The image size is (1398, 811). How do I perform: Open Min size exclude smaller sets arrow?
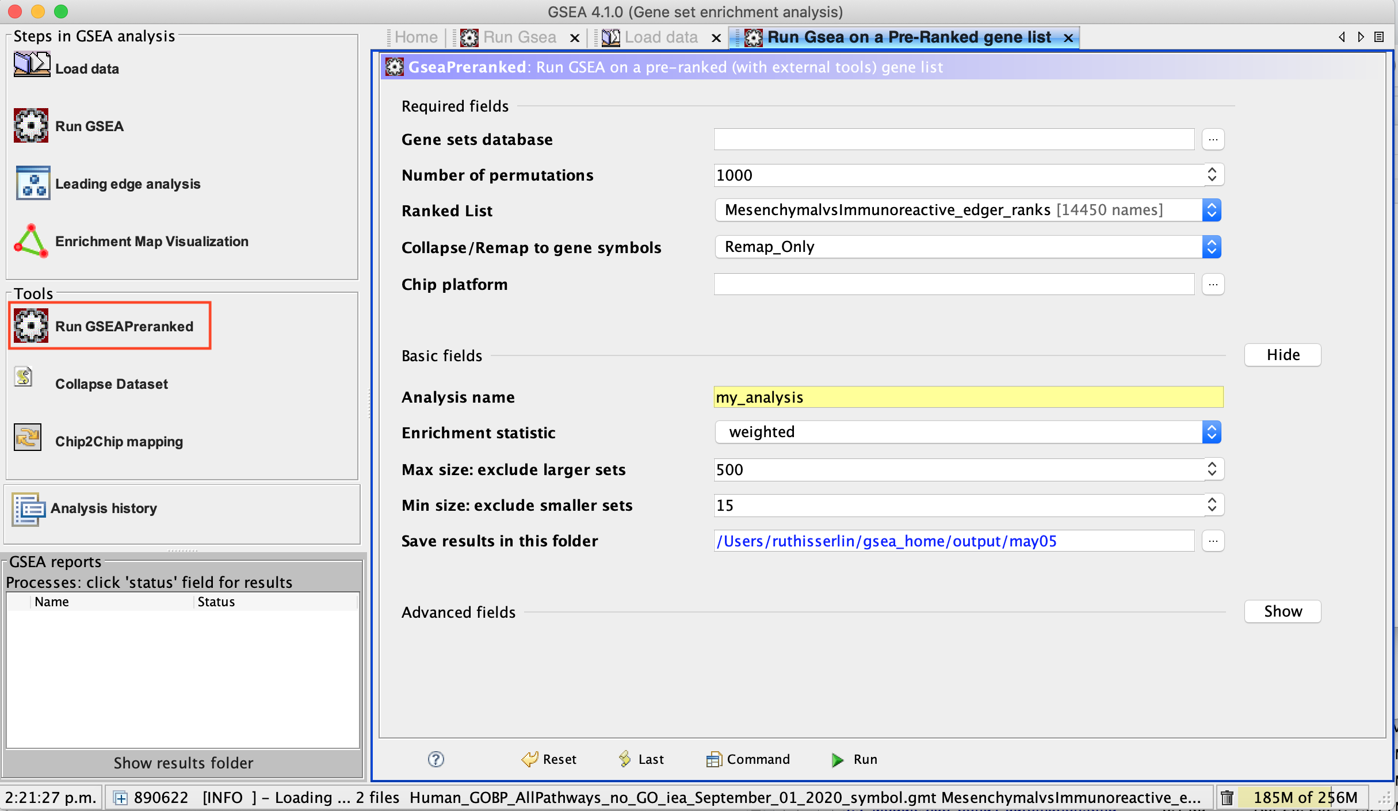[x=1212, y=505]
